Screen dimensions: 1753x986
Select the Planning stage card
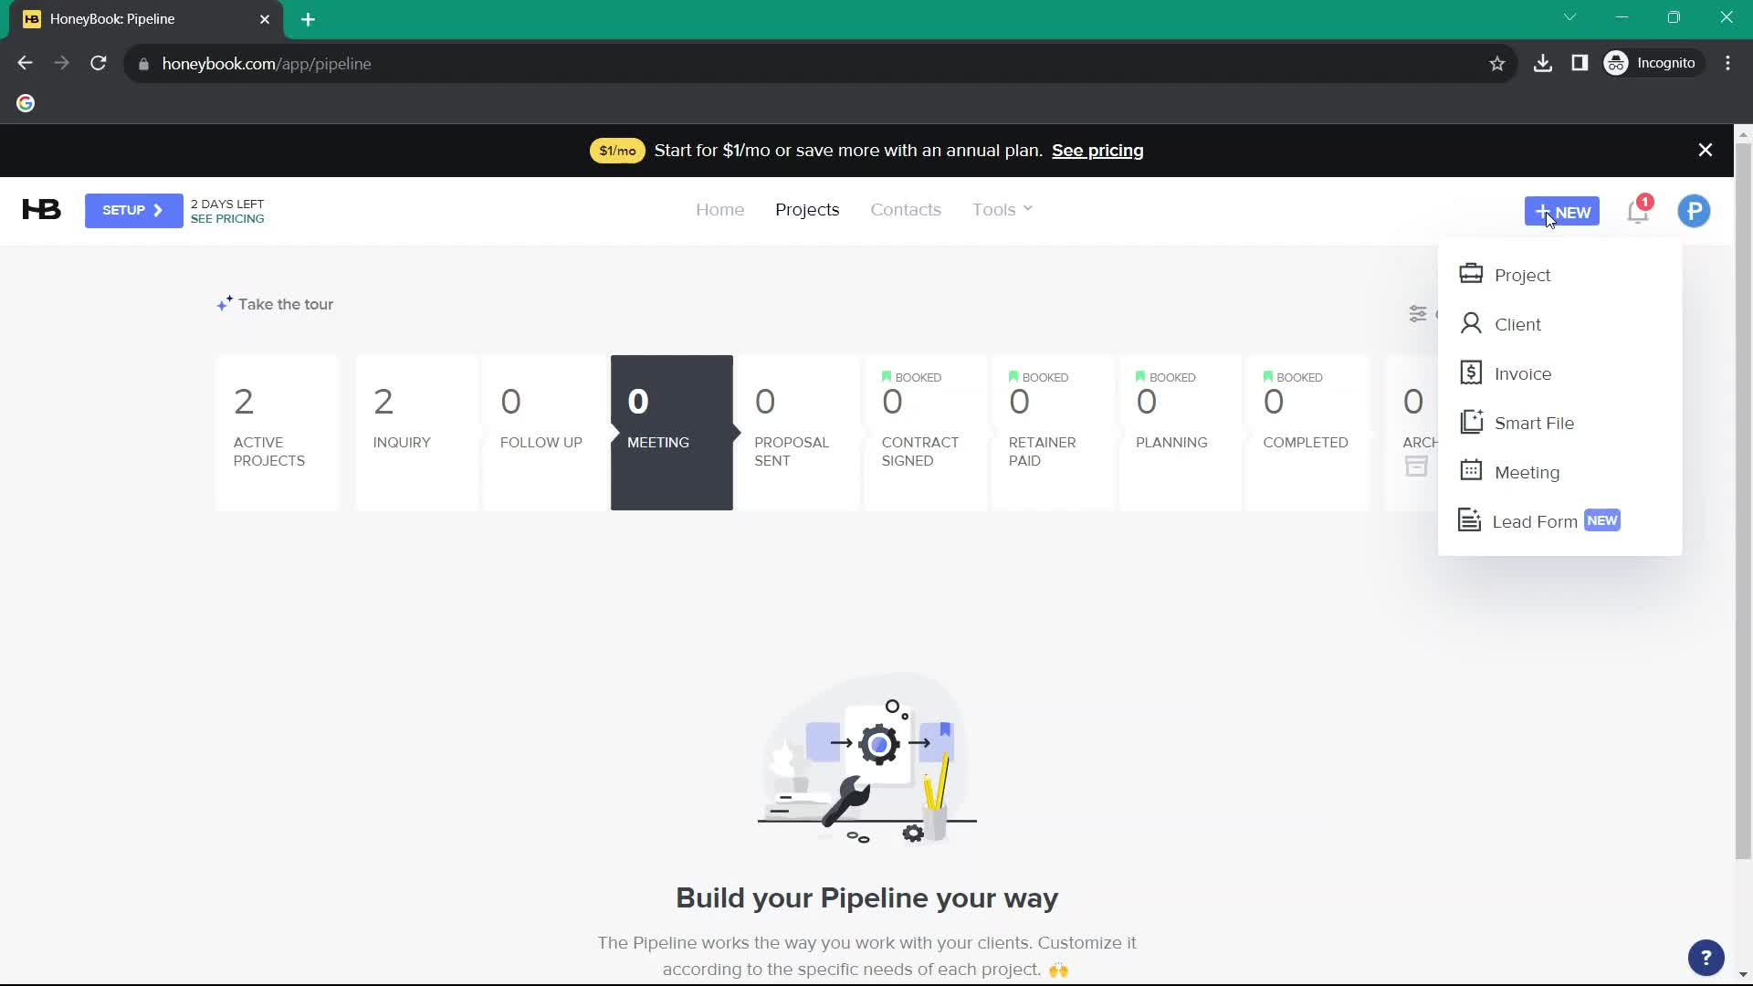[x=1179, y=433]
